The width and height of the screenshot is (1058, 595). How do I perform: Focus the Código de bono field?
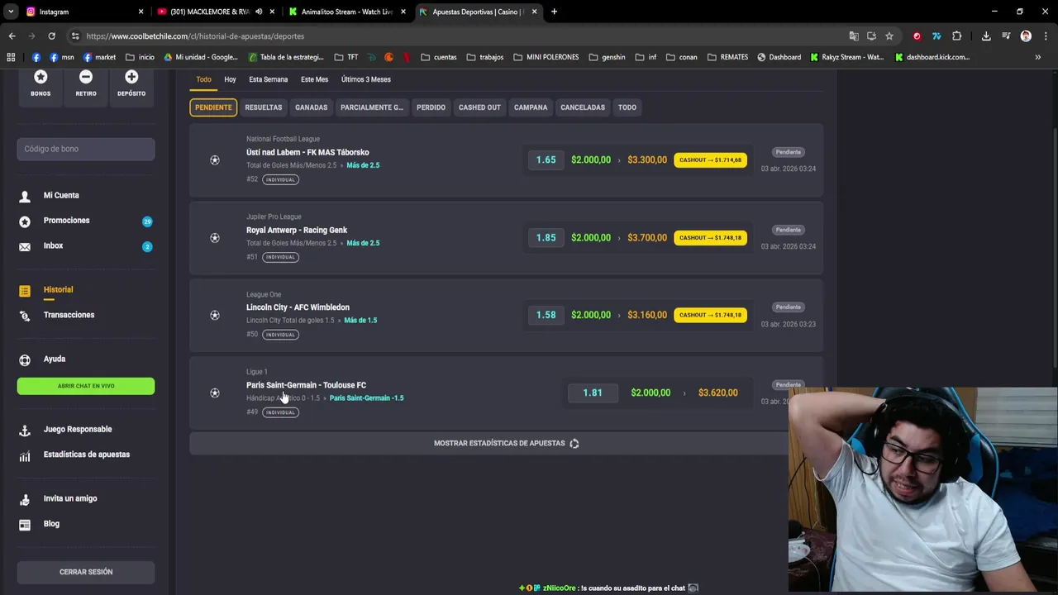point(86,149)
